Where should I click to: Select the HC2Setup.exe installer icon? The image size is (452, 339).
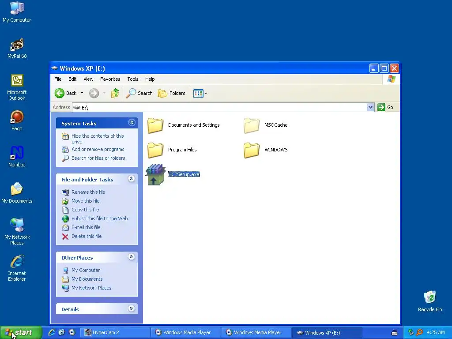pyautogui.click(x=155, y=175)
